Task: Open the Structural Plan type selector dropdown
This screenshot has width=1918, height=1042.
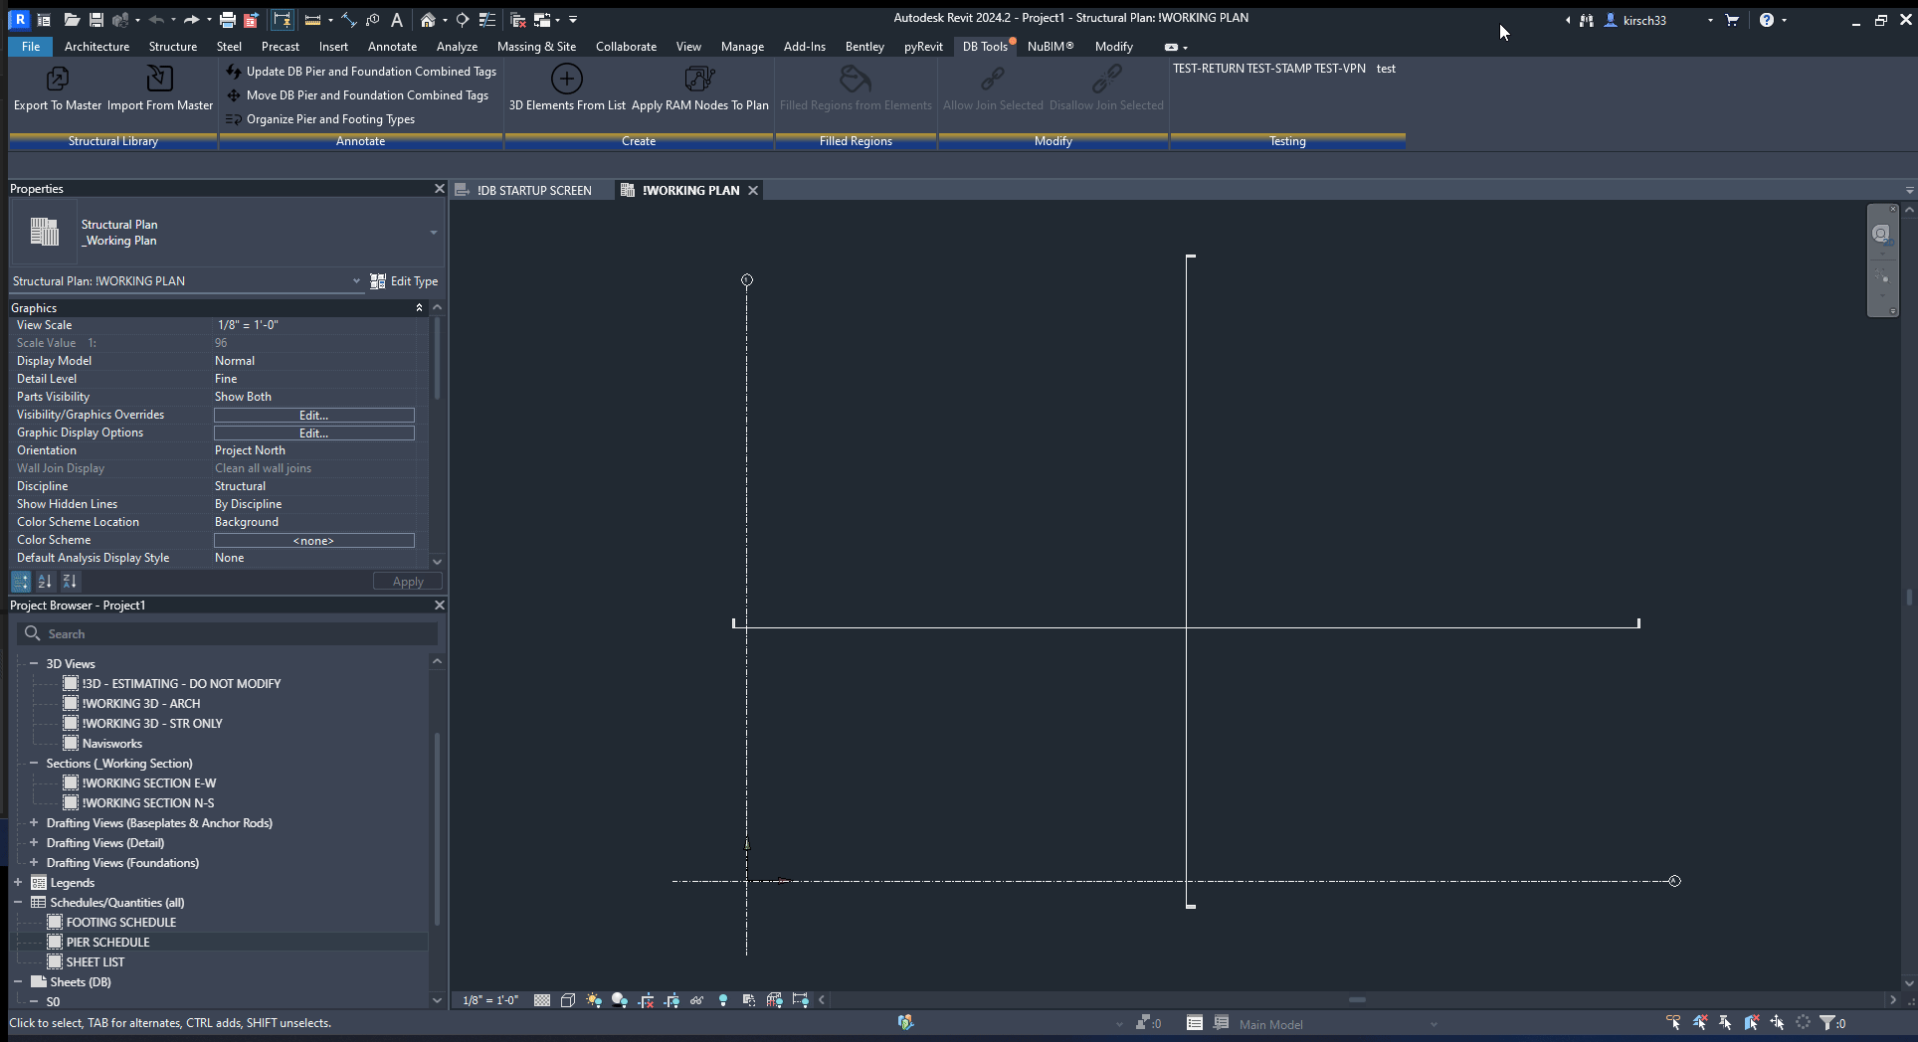Action: pyautogui.click(x=357, y=281)
